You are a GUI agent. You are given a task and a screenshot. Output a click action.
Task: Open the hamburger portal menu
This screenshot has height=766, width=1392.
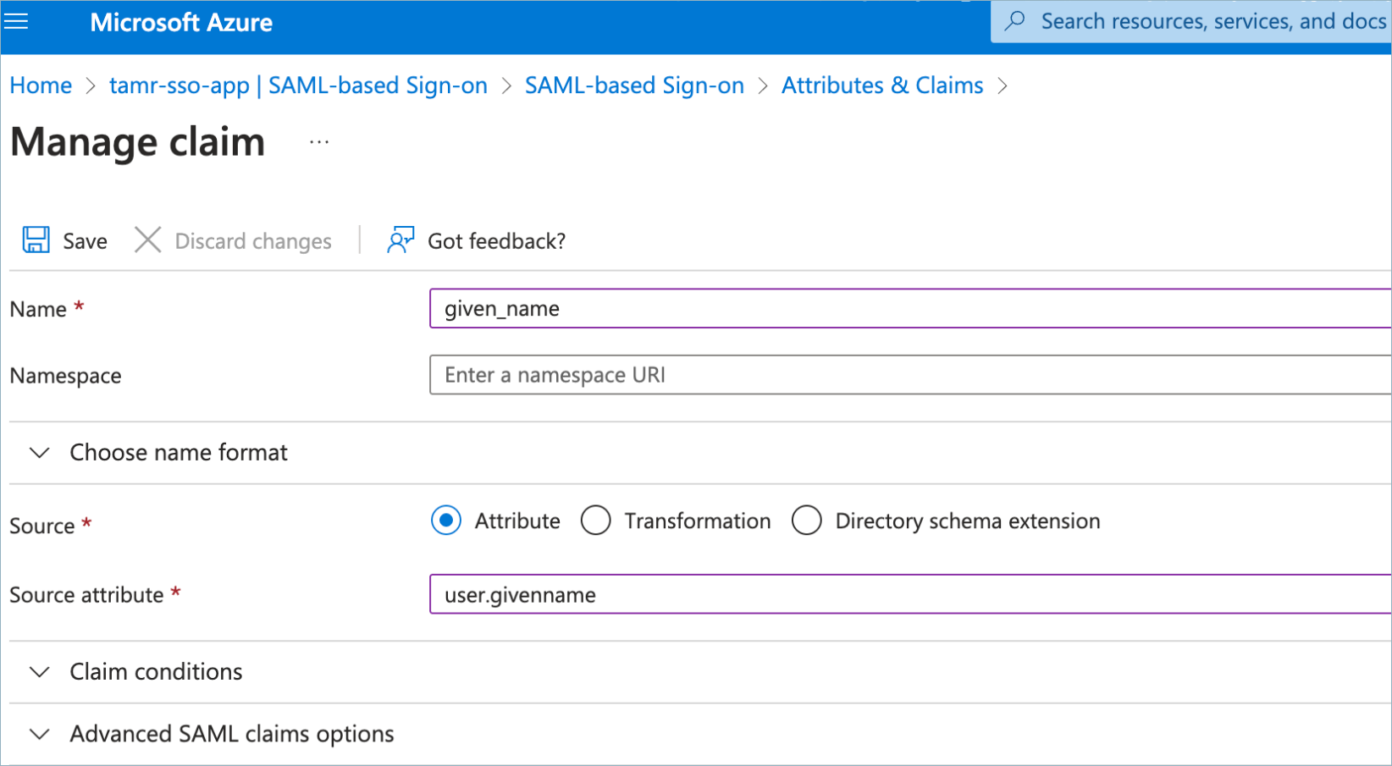[16, 21]
